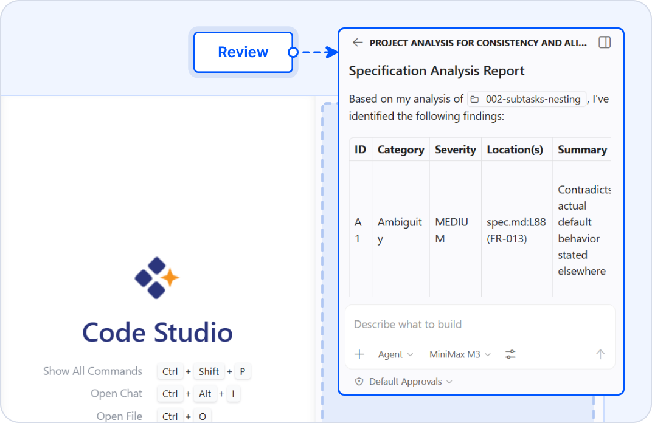Click the plus icon to add context

pos(359,354)
